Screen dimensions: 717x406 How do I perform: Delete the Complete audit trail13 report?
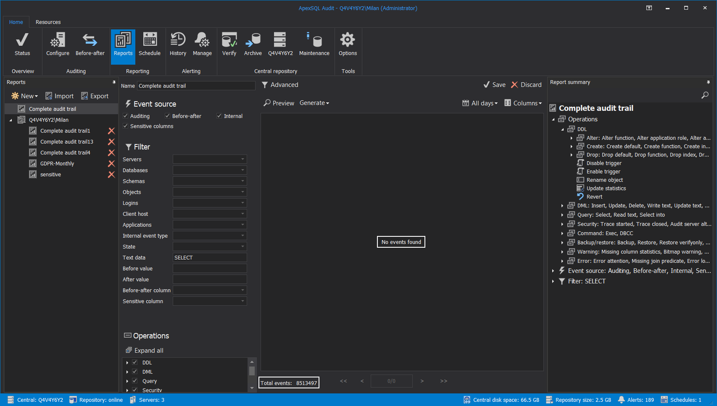coord(111,142)
